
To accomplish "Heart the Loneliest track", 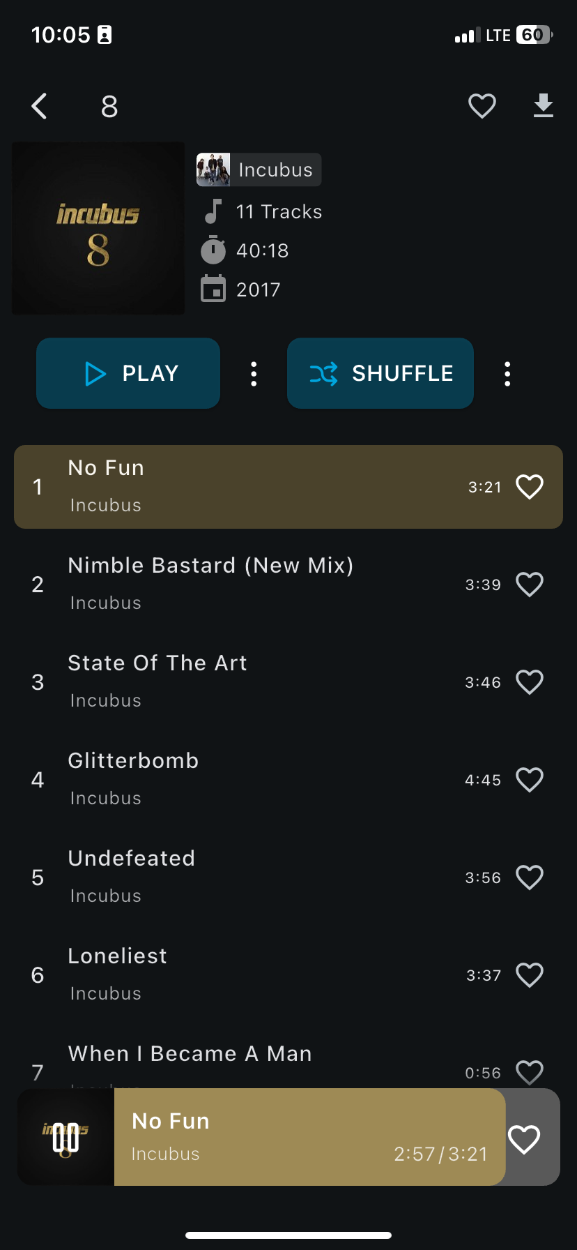I will click(x=529, y=975).
